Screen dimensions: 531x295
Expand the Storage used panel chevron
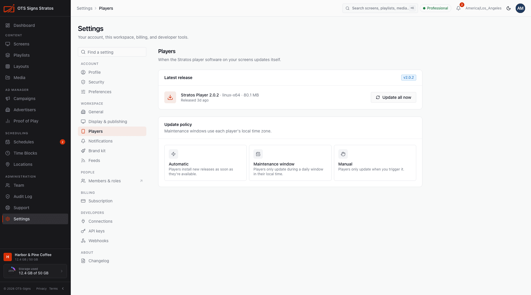coord(62,271)
